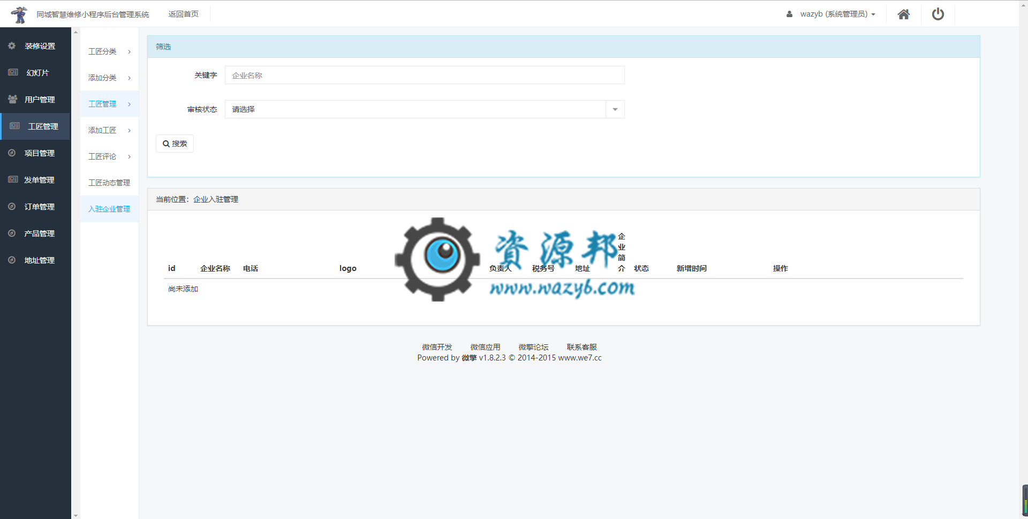1028x519 pixels.
Task: Open the 联系客服 footer link
Action: click(582, 347)
